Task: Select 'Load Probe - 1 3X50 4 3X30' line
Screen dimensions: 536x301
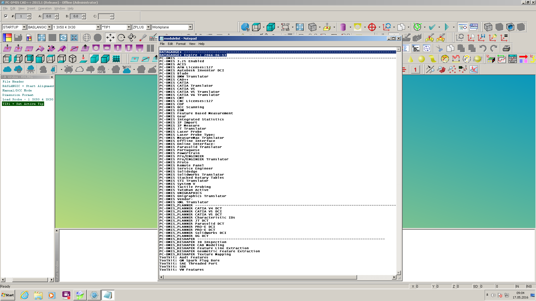Action: coord(28,99)
